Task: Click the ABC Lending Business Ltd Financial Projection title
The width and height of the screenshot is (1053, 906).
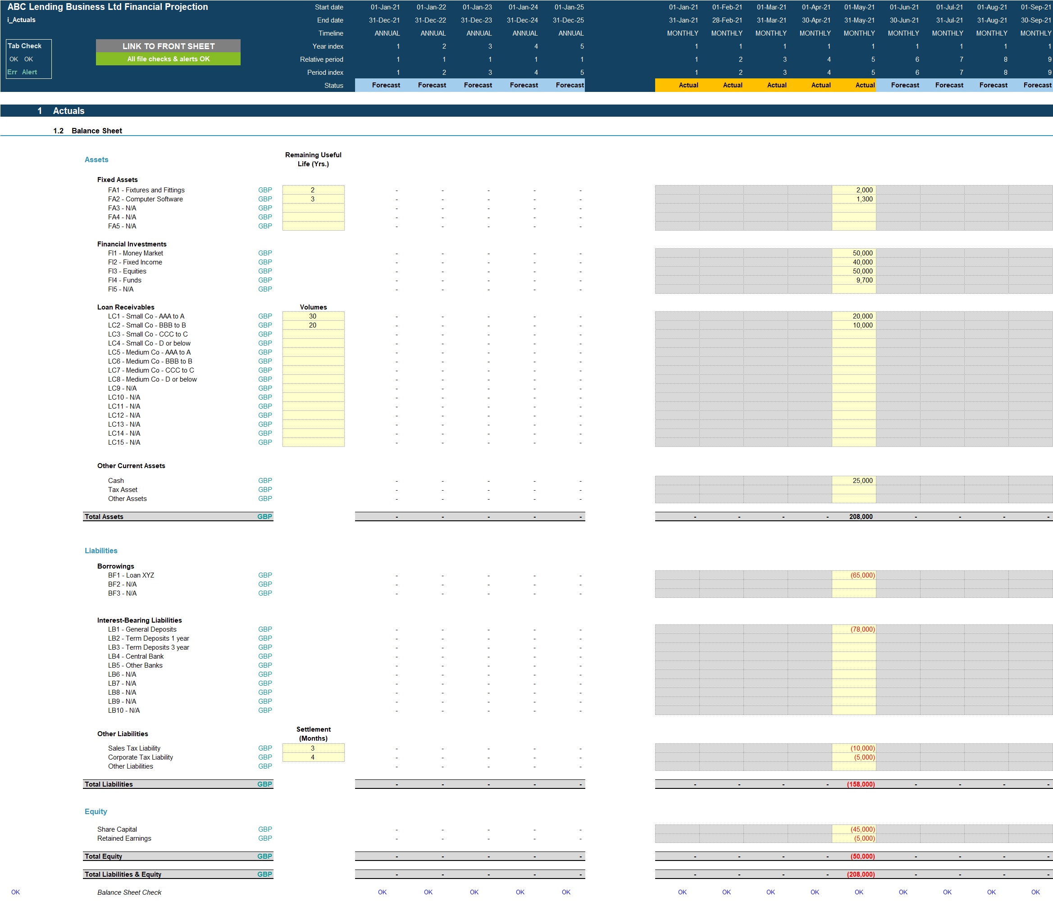Action: 108,7
